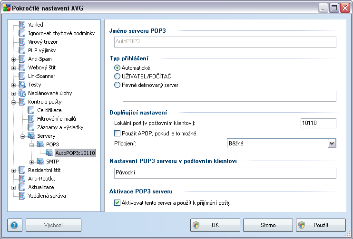
Task: Apply changes with the Použít button
Action: click(321, 225)
